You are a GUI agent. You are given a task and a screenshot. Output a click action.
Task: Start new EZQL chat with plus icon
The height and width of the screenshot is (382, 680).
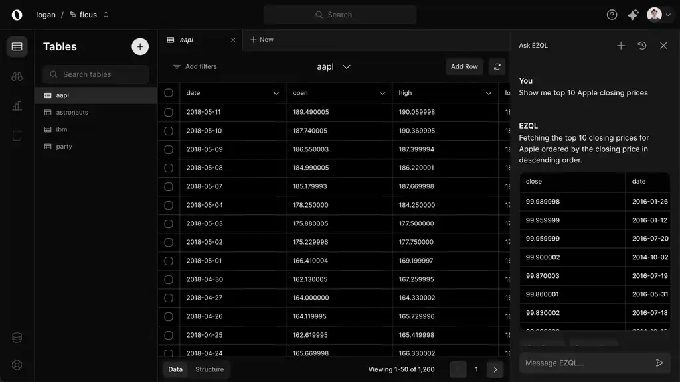[x=621, y=46]
